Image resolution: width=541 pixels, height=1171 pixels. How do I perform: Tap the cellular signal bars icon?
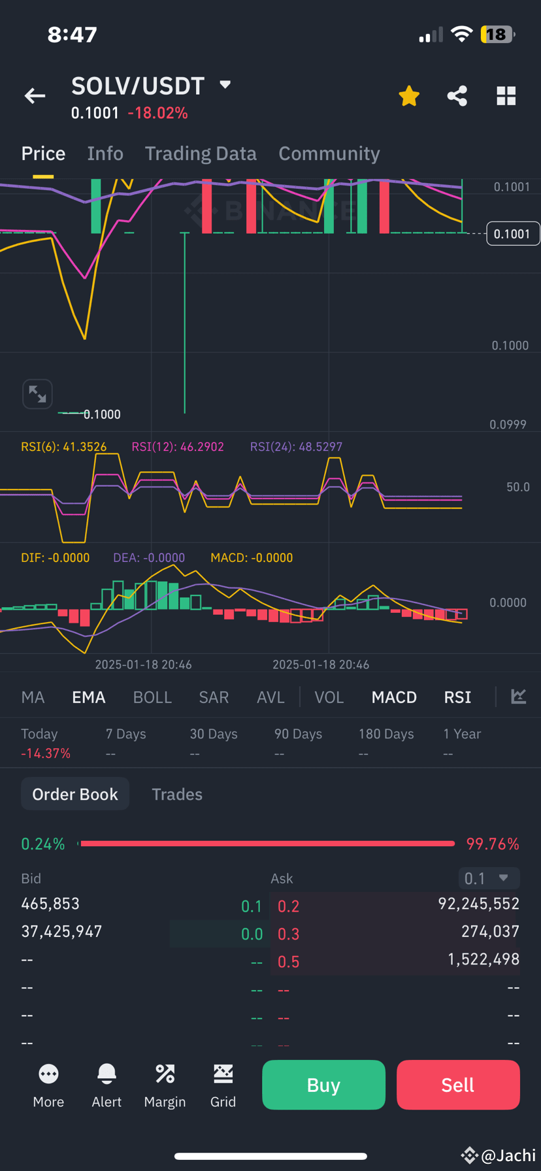tap(431, 35)
